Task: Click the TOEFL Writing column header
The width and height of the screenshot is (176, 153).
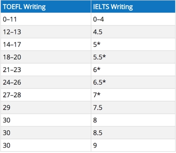Action: (46, 7)
